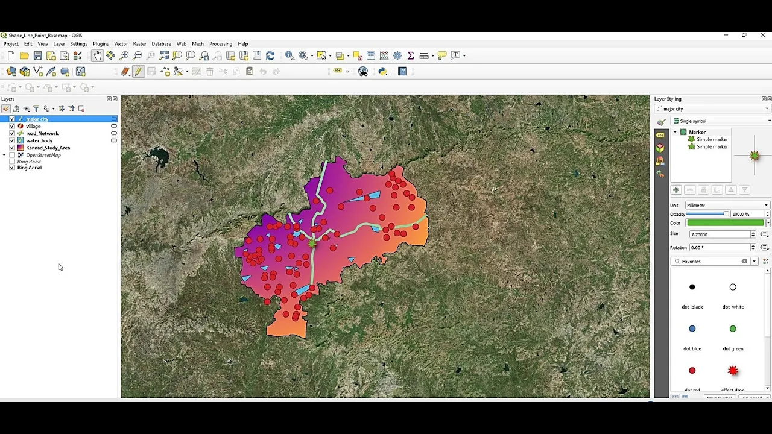This screenshot has height=434, width=772.
Task: Open the Plugins menu
Action: tap(101, 44)
